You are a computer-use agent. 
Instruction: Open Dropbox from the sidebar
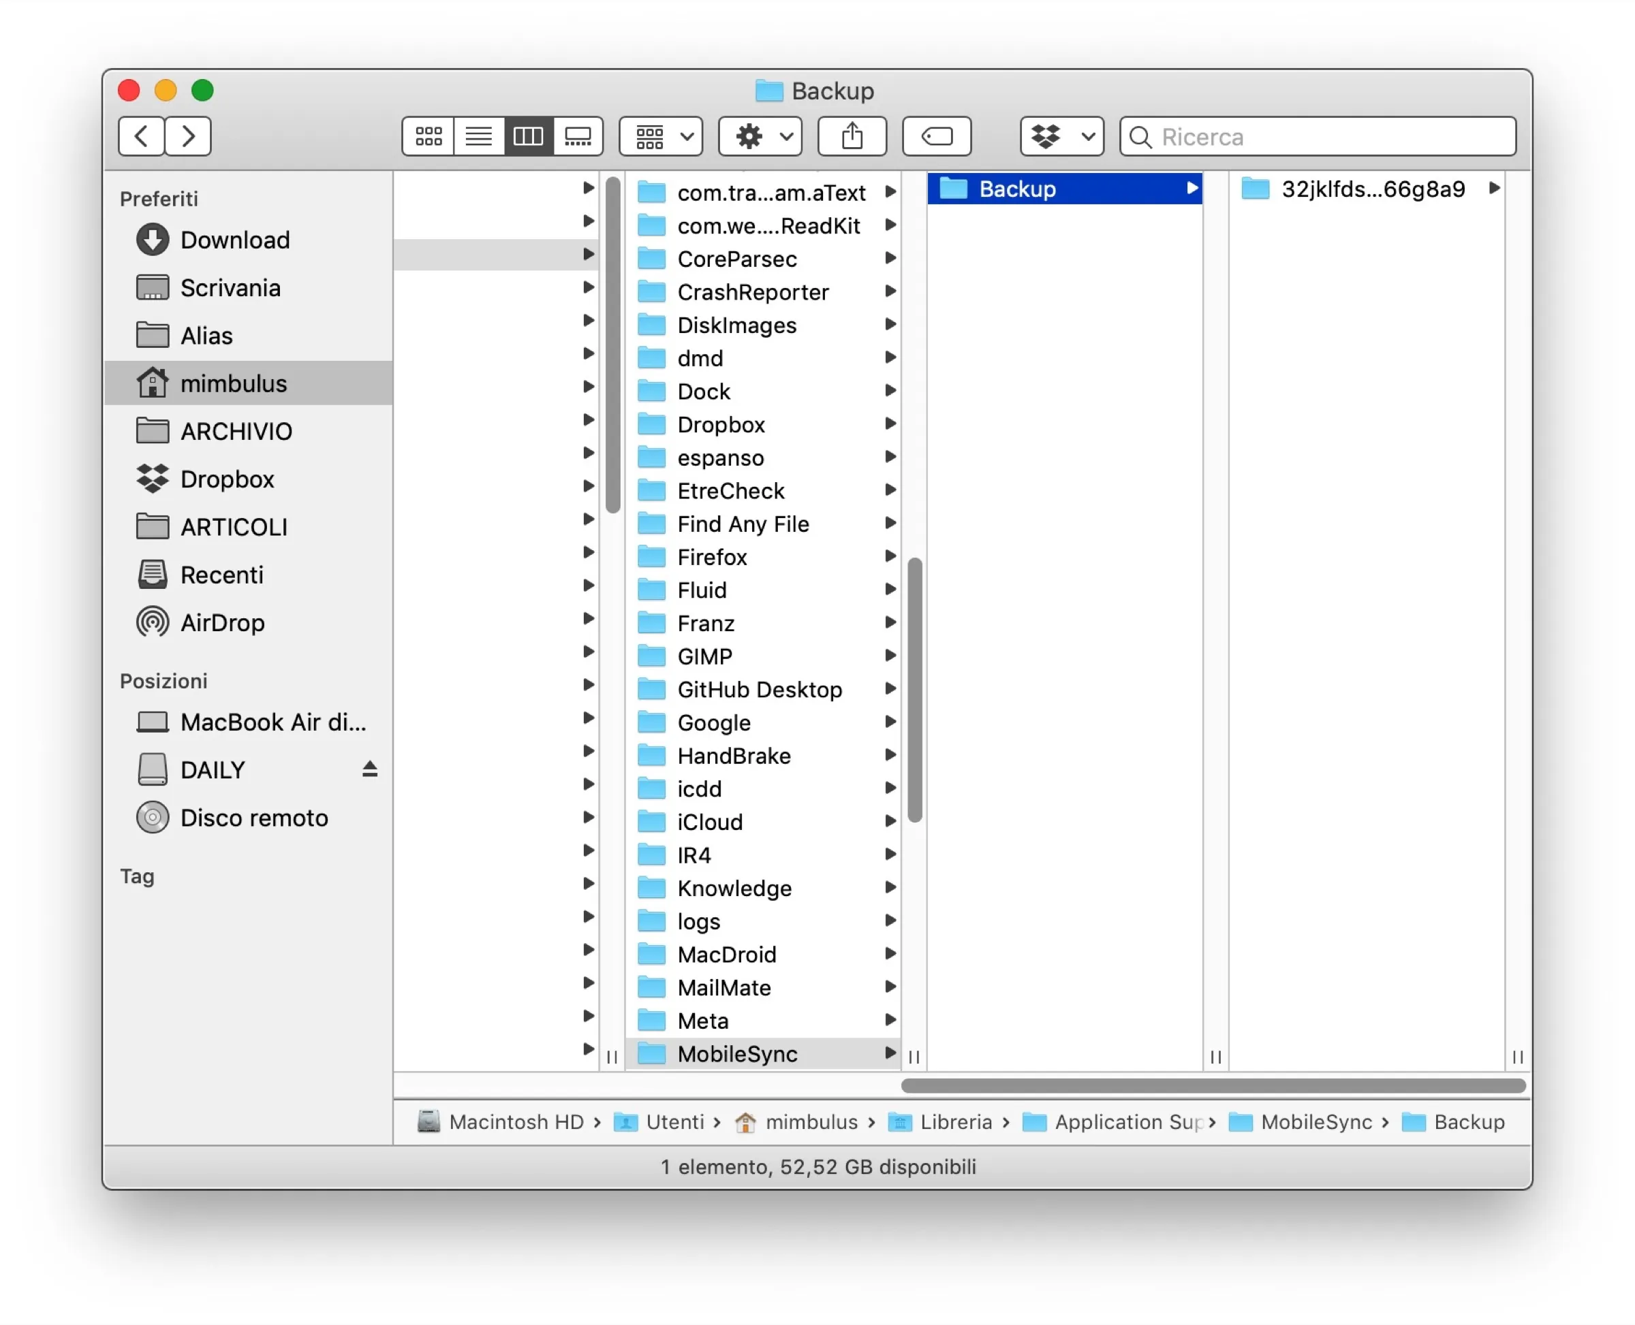227,479
